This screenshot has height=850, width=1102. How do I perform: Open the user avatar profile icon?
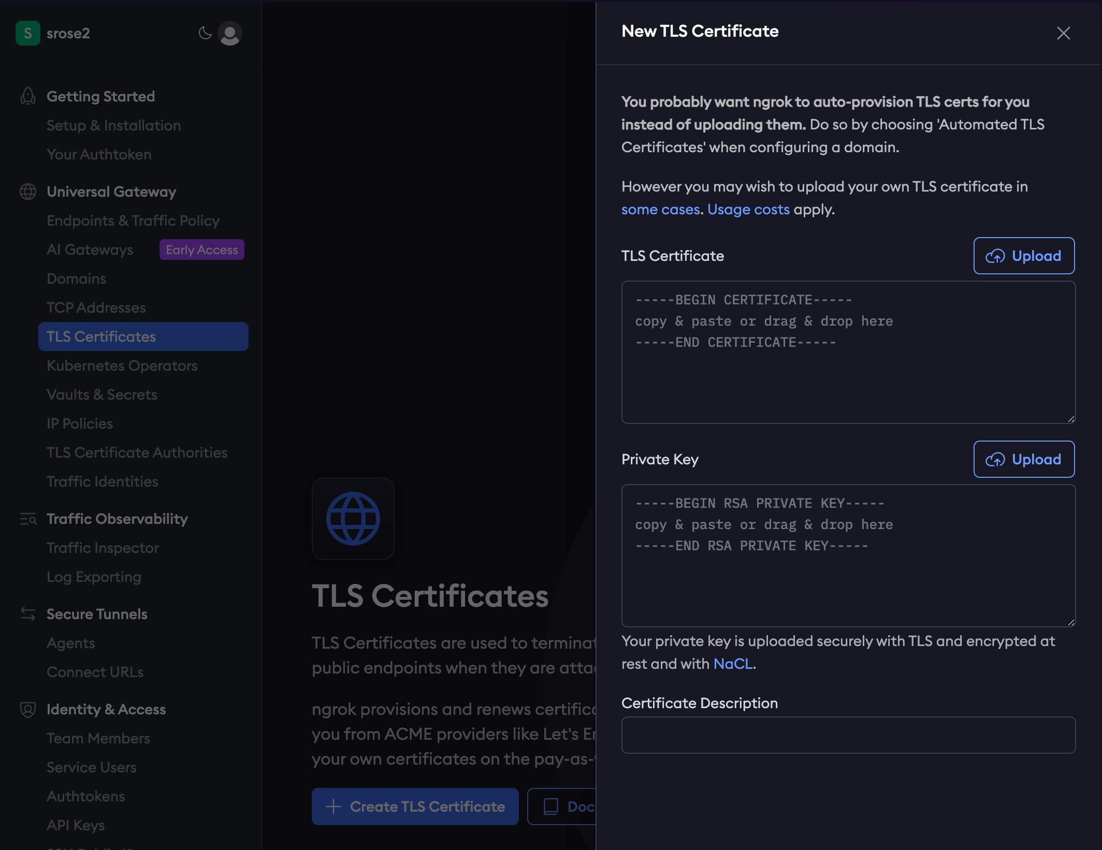click(230, 33)
